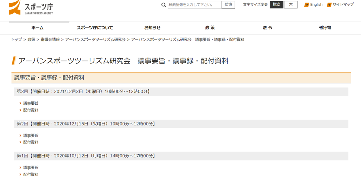This screenshot has width=361, height=180.
Task: Go to 審議会情報 in the breadcrumb
Action: pyautogui.click(x=50, y=40)
